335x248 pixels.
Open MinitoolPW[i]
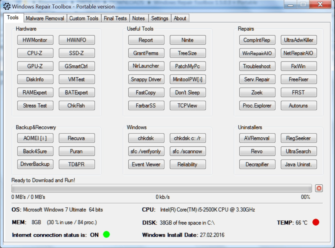(x=188, y=79)
